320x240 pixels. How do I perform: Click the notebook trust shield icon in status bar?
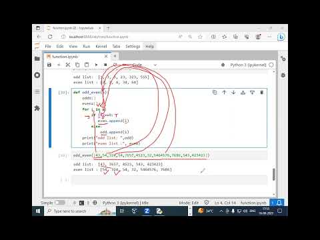(x=207, y=203)
